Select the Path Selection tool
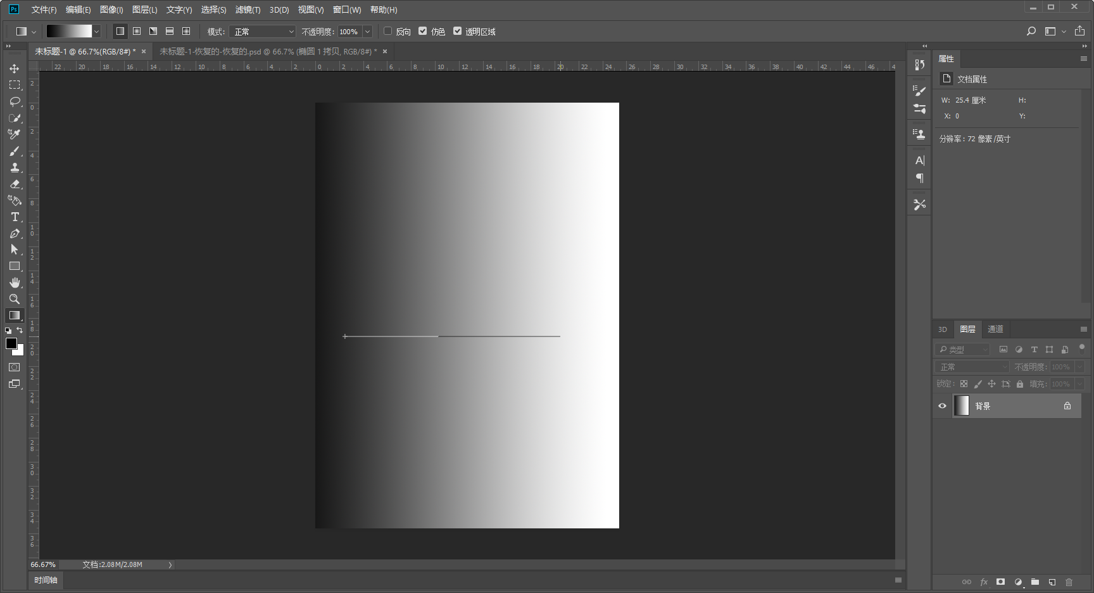 pos(15,250)
